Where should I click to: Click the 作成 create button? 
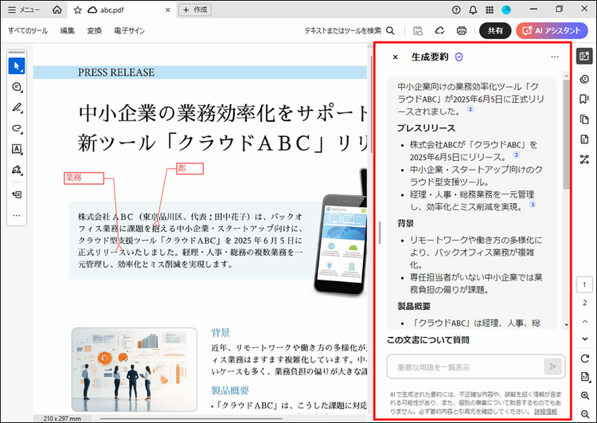[195, 10]
